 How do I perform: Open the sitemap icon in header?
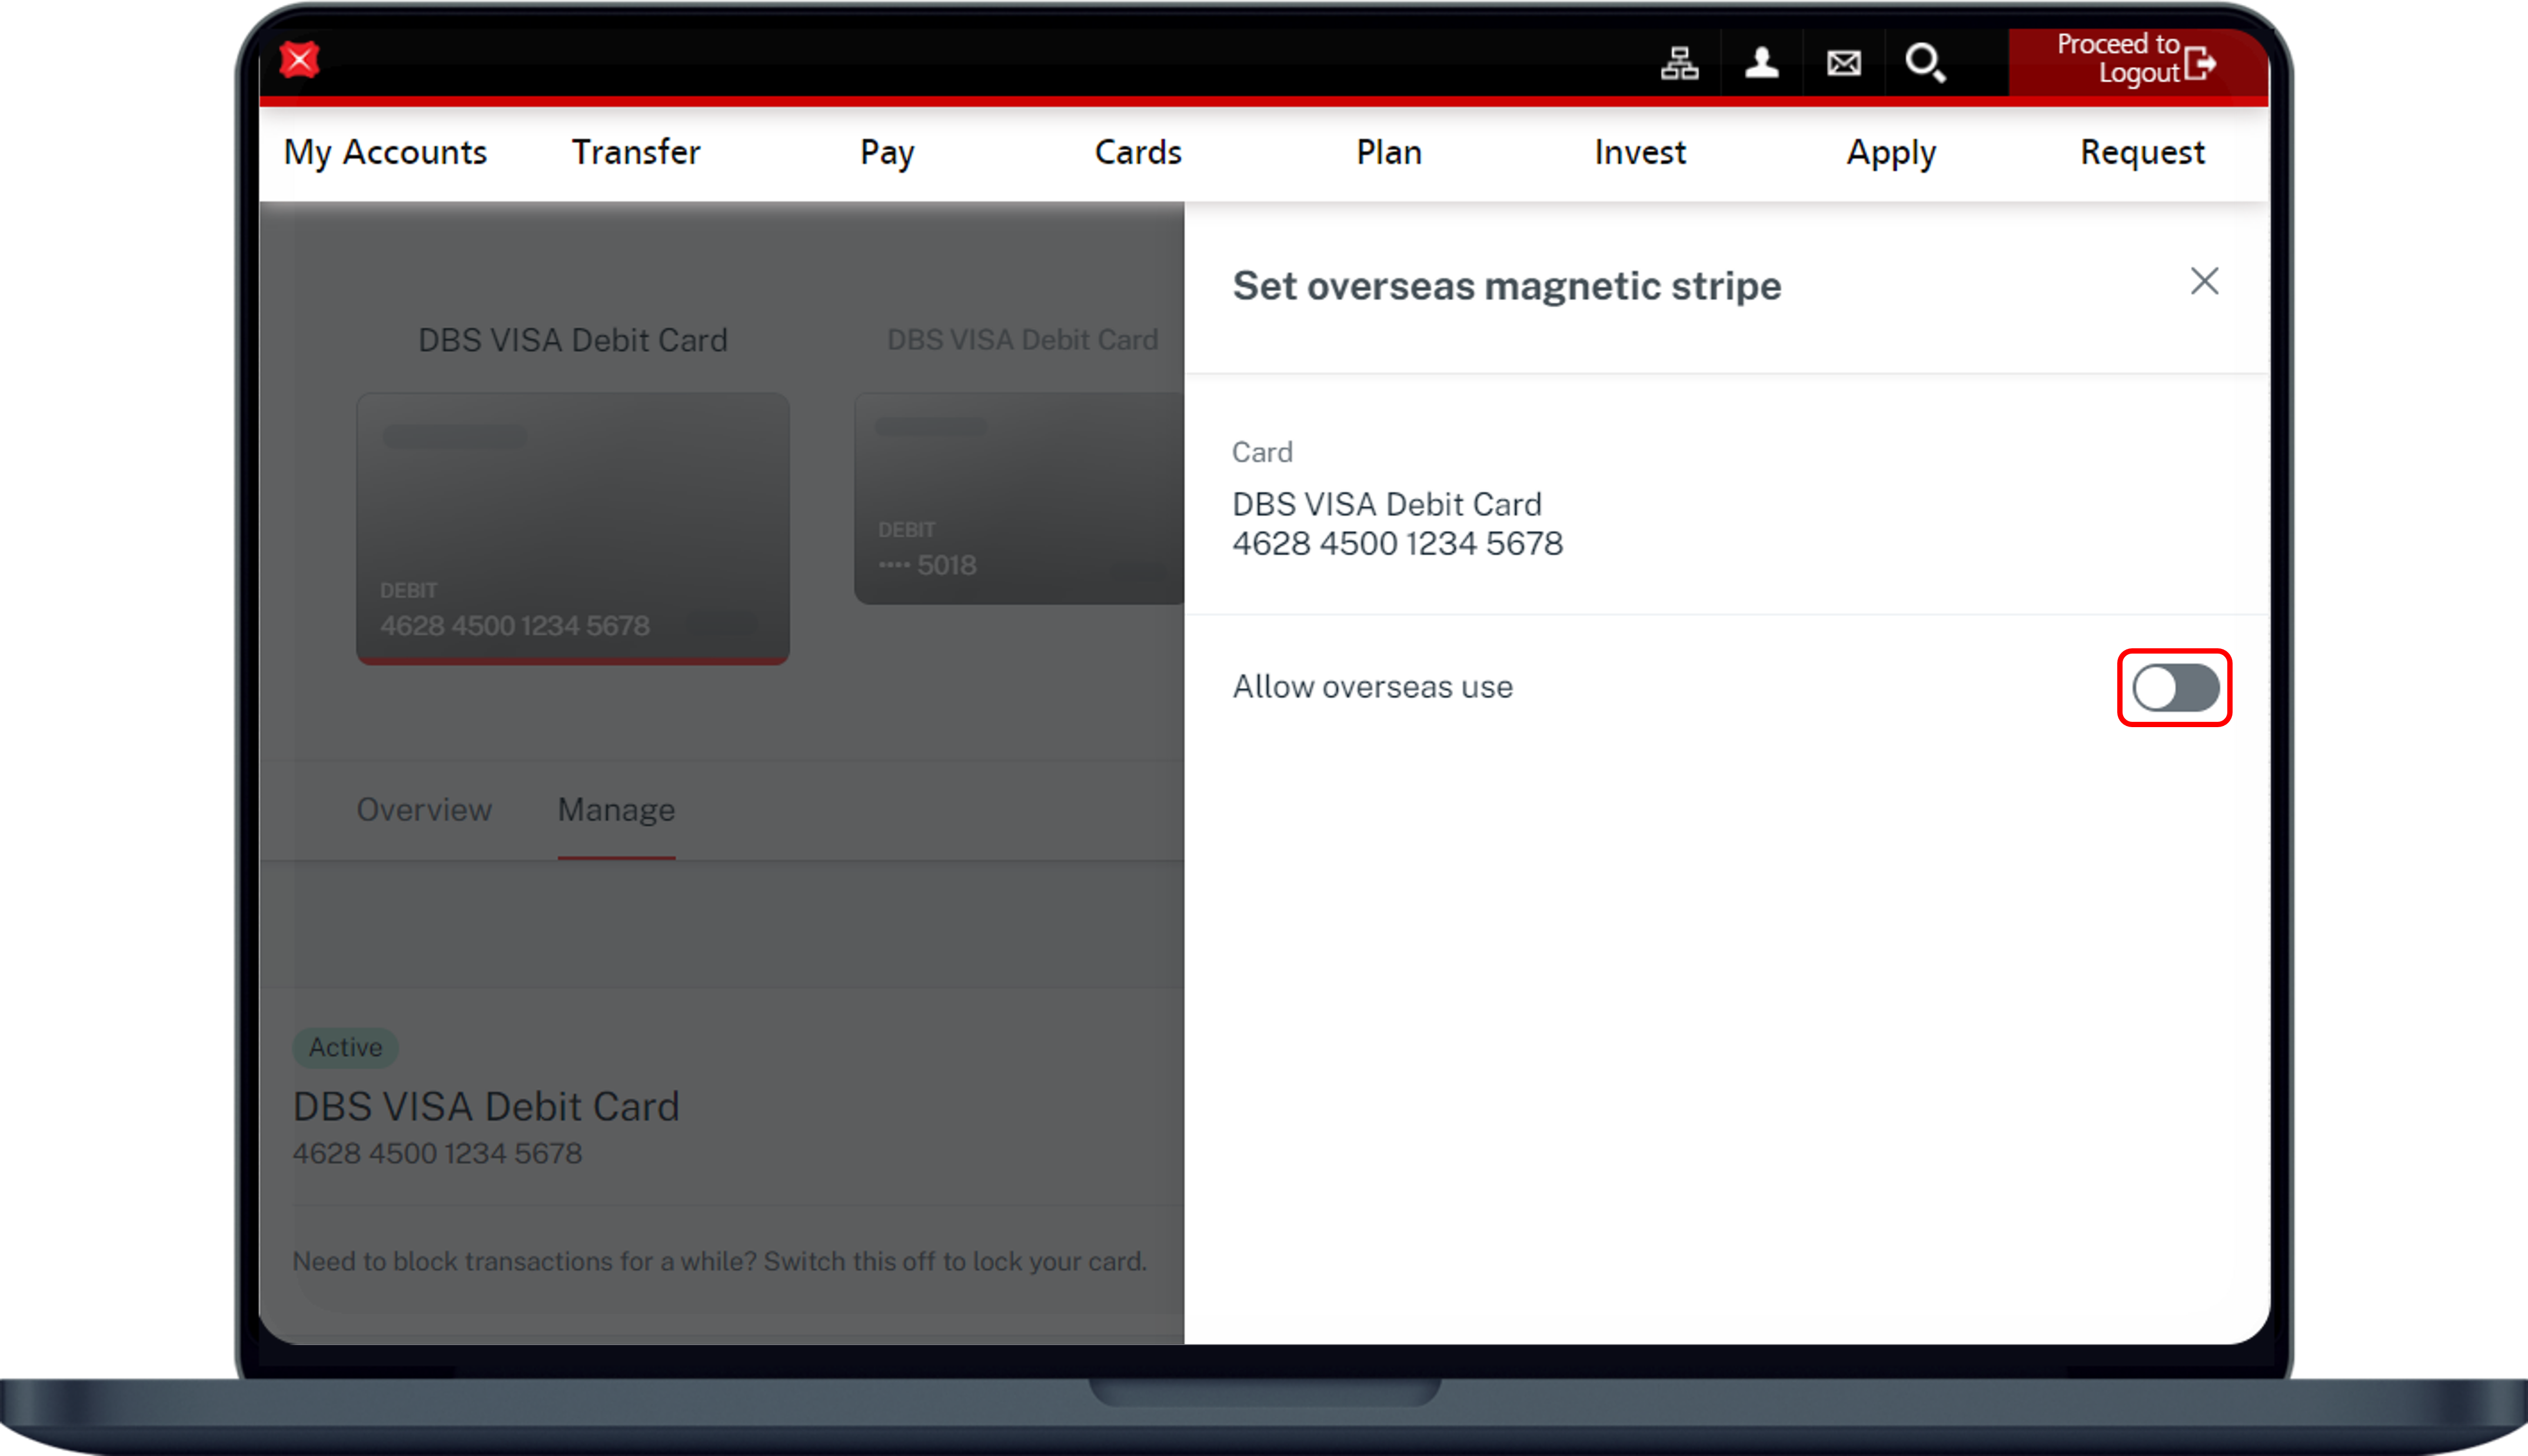[1679, 63]
